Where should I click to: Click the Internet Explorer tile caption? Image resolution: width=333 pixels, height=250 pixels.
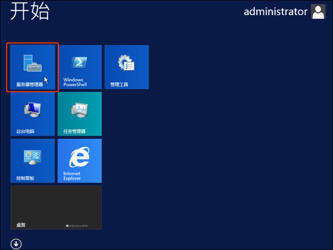pos(72,176)
